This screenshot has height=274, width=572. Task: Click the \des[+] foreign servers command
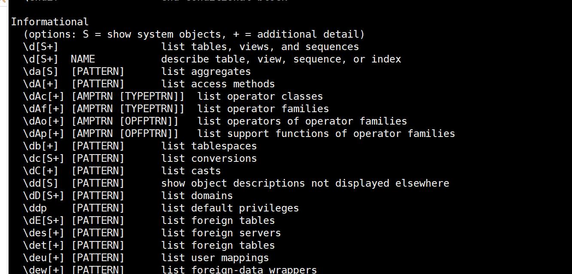pyautogui.click(x=152, y=233)
